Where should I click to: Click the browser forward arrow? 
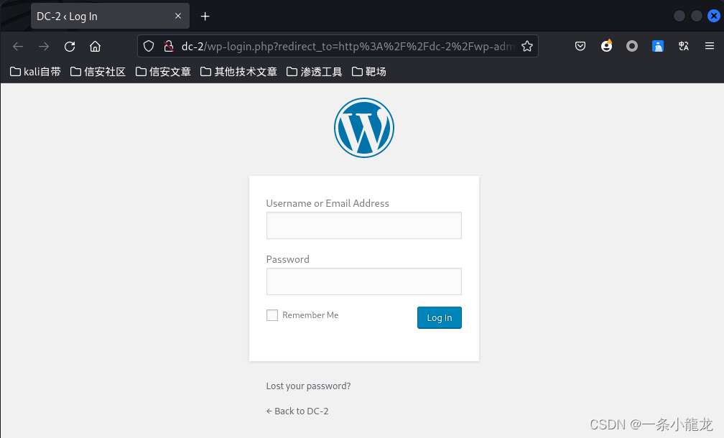[44, 46]
